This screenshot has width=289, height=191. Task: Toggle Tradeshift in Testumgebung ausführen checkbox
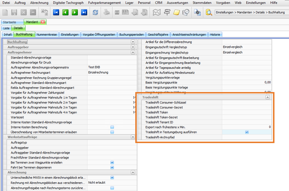(246, 132)
